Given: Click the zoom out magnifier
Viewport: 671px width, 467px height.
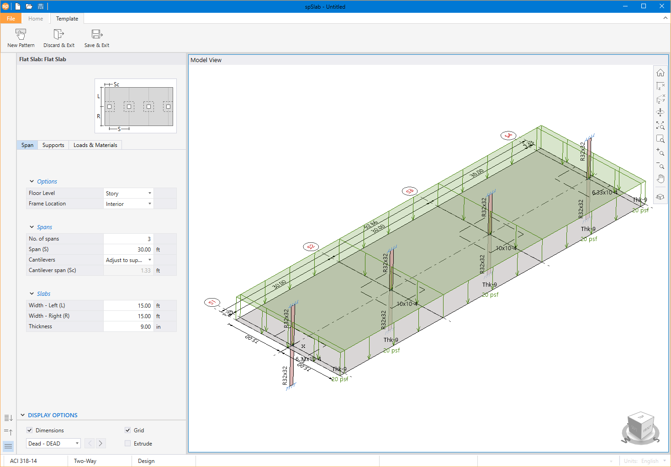Looking at the screenshot, I should point(660,165).
